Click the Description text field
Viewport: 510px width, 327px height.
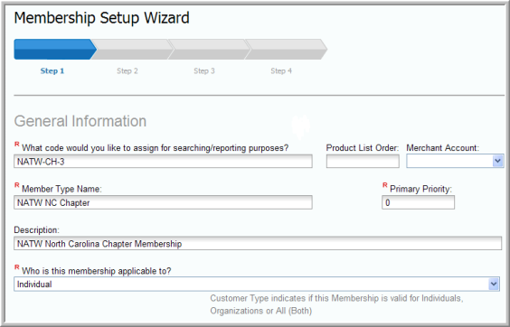tap(258, 243)
